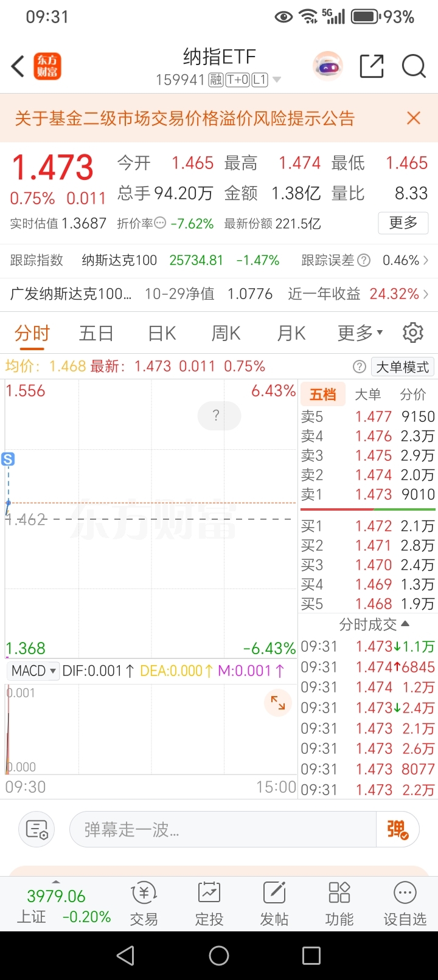Open the 发帖 post icon
The height and width of the screenshot is (980, 438).
click(x=274, y=904)
